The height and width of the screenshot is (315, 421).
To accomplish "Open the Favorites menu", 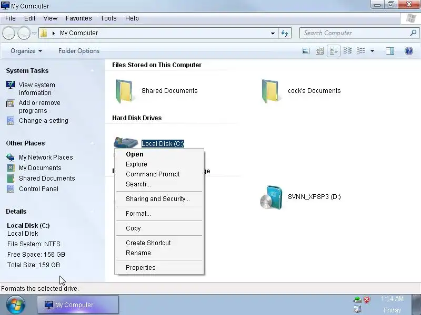I will pos(78,18).
